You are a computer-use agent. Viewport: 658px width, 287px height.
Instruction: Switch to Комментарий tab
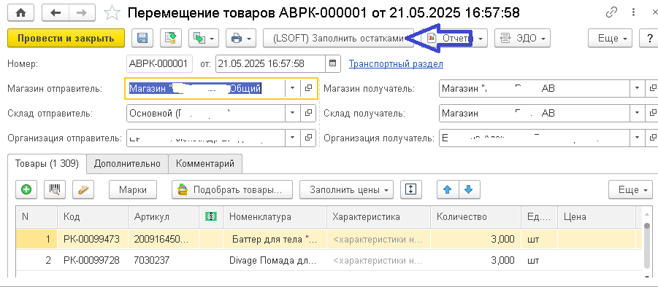[204, 164]
